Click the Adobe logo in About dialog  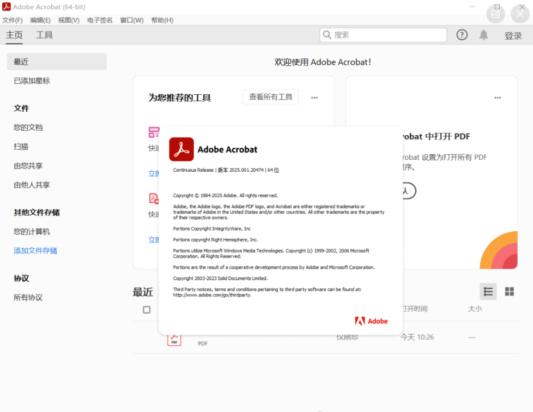tap(371, 321)
